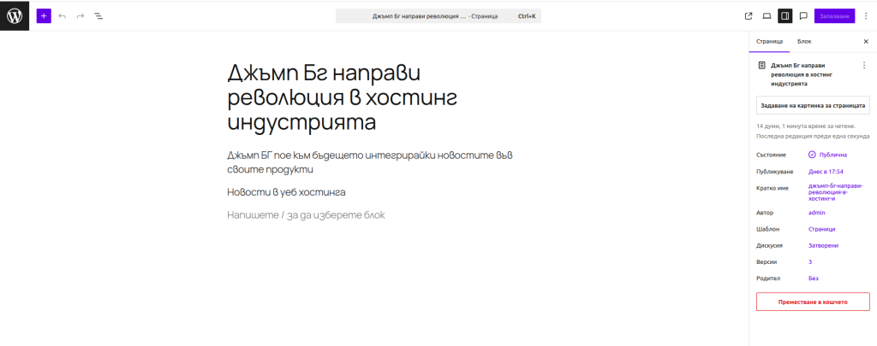Image resolution: width=877 pixels, height=346 pixels.
Task: Change the Публична status setting
Action: coord(827,155)
